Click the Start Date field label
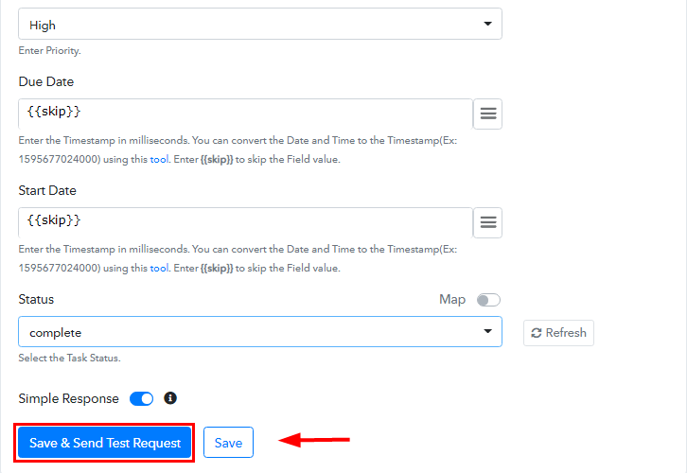Image resolution: width=687 pixels, height=473 pixels. coord(47,191)
